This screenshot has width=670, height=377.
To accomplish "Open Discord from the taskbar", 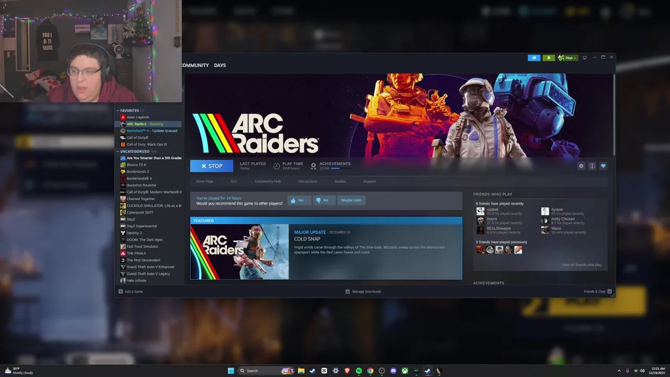I will tap(393, 371).
